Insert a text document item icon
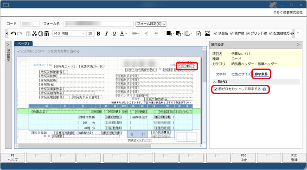This screenshot has height=170, width=307. 198,34
